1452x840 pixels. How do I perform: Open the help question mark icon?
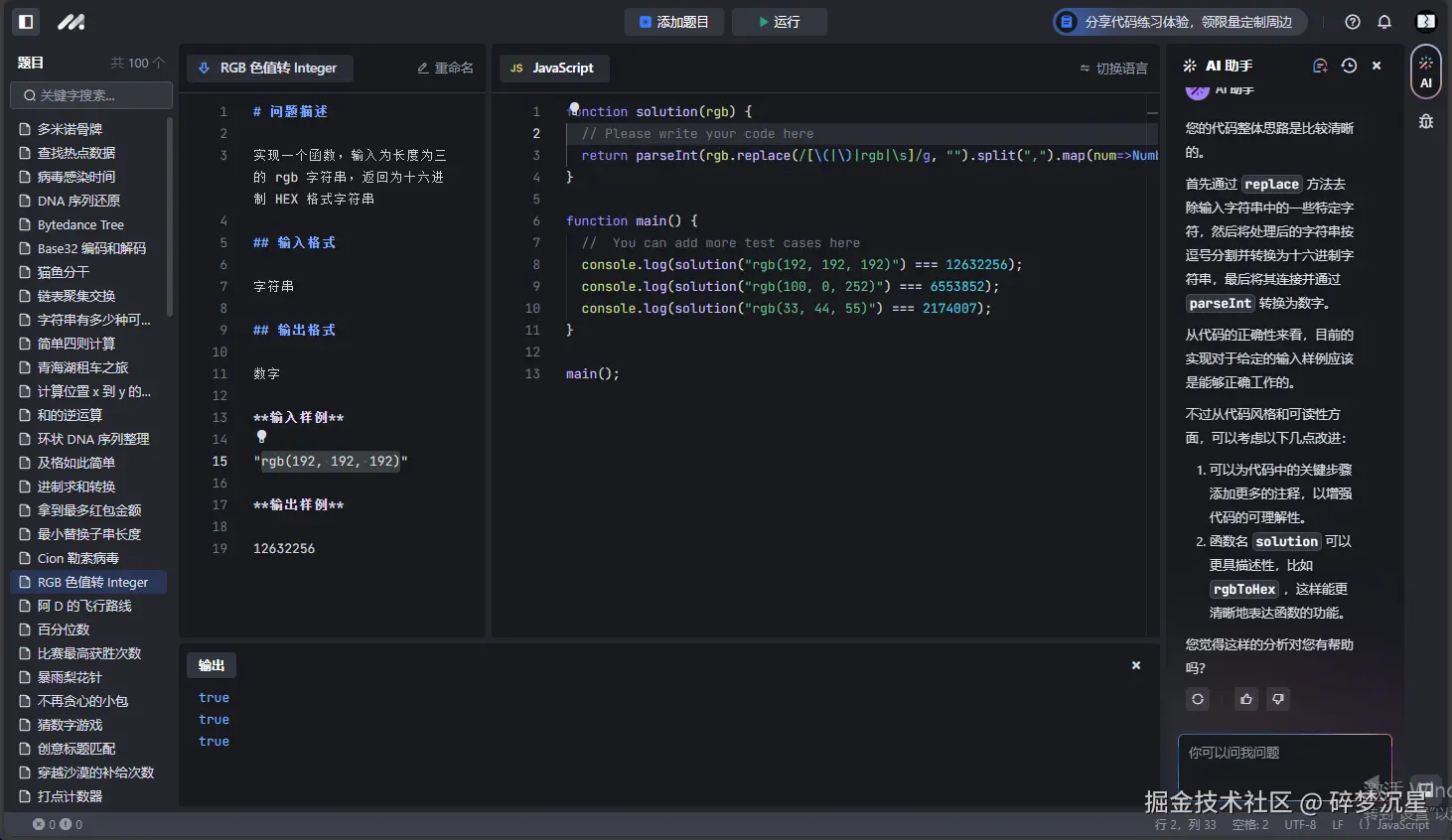(x=1353, y=22)
